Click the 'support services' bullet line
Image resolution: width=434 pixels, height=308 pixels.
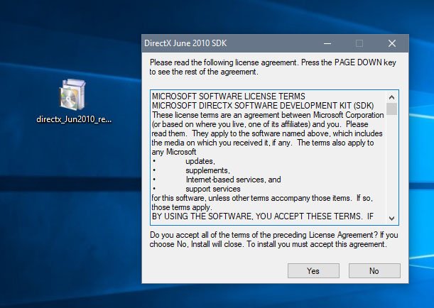213,189
